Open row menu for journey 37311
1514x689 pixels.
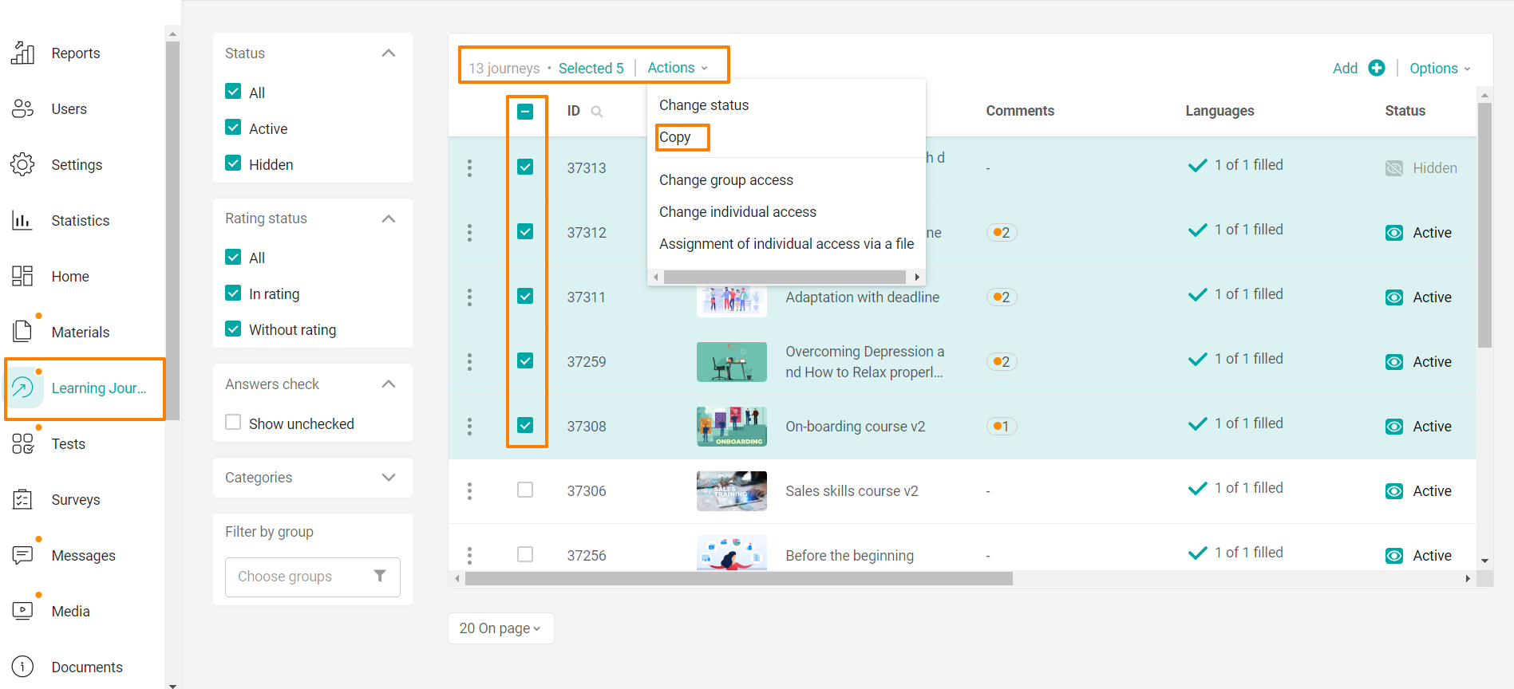[x=469, y=297]
